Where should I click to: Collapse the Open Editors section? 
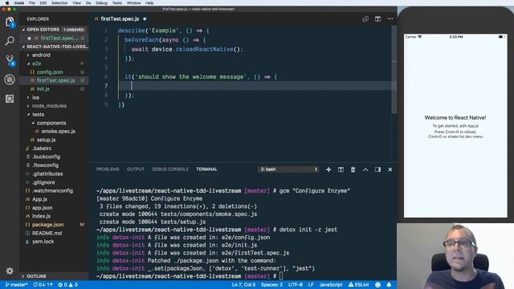43,30
